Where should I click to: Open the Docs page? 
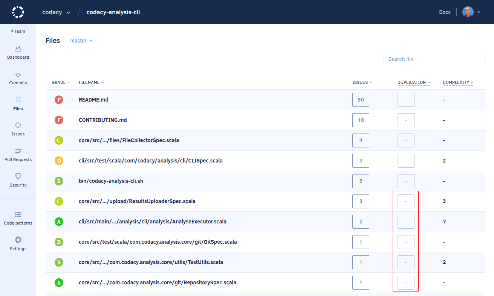click(445, 12)
